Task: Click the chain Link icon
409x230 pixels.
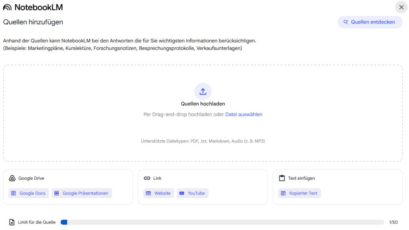Action: pyautogui.click(x=147, y=178)
